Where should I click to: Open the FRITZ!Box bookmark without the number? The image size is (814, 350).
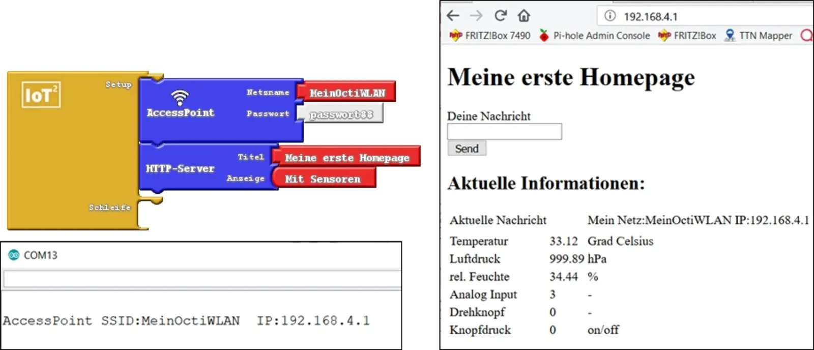tap(687, 36)
